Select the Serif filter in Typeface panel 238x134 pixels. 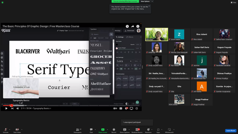click(x=95, y=38)
